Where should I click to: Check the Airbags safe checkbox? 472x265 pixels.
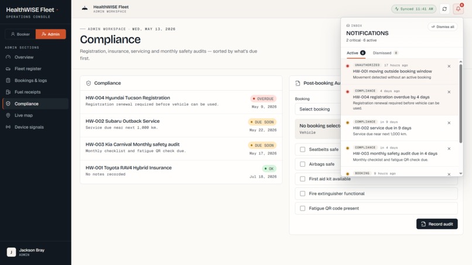303,164
